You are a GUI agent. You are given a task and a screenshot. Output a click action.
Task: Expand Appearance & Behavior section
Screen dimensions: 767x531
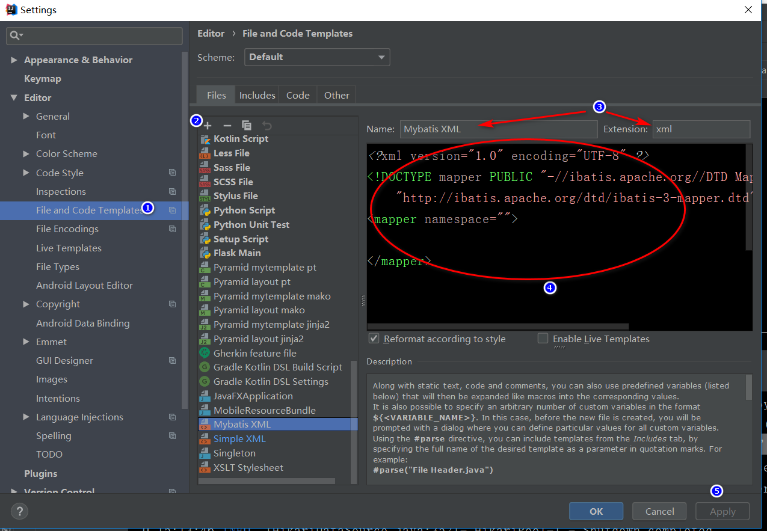(x=14, y=60)
